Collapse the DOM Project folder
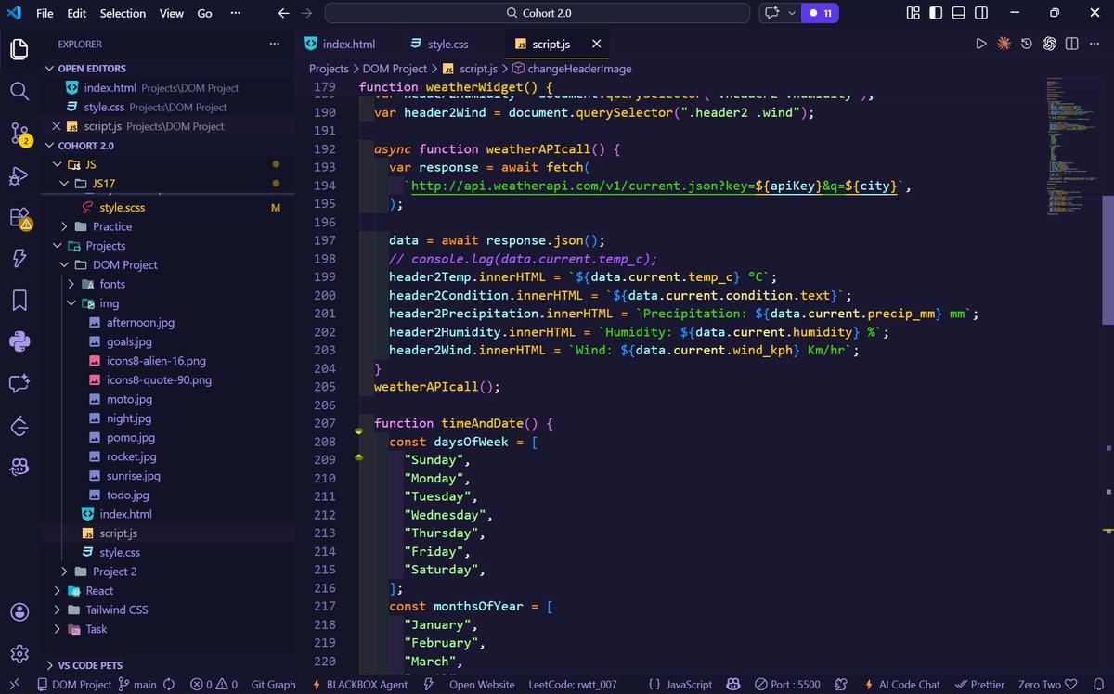Viewport: 1114px width, 694px height. click(x=64, y=264)
